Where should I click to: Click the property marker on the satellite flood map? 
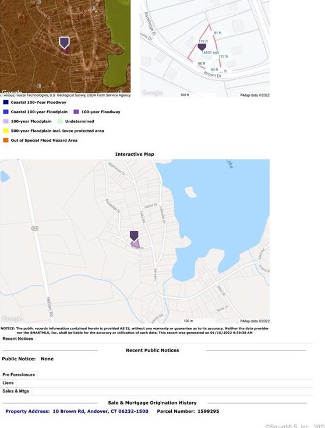tap(64, 43)
